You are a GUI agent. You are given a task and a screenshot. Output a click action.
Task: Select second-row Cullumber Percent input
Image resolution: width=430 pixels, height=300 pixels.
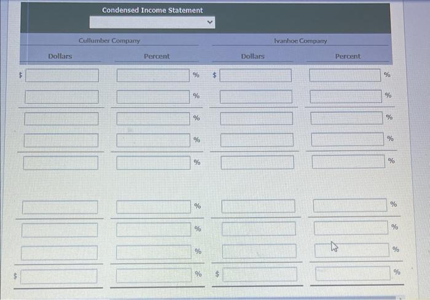click(153, 97)
